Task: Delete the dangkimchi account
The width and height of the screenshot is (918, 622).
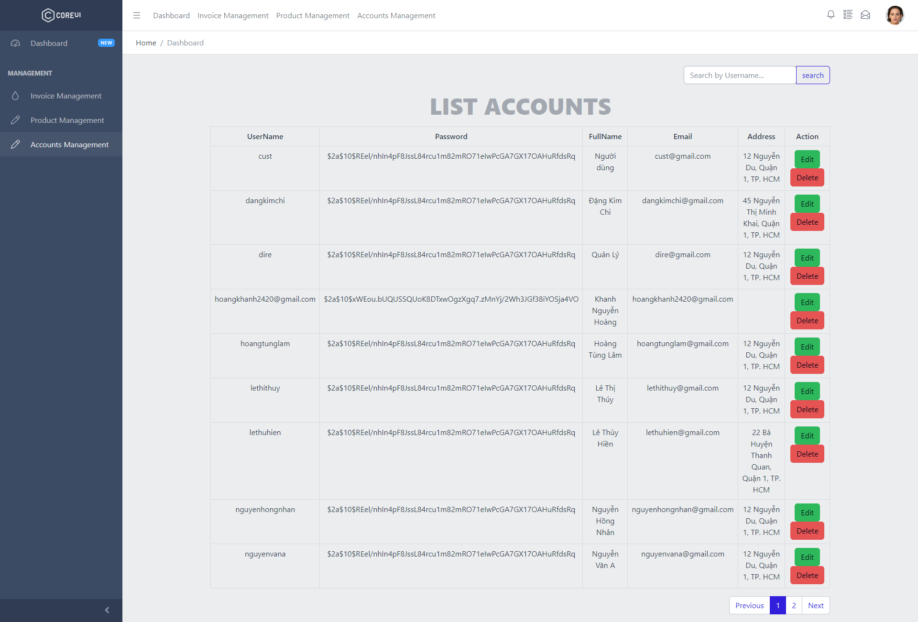Action: pyautogui.click(x=807, y=222)
